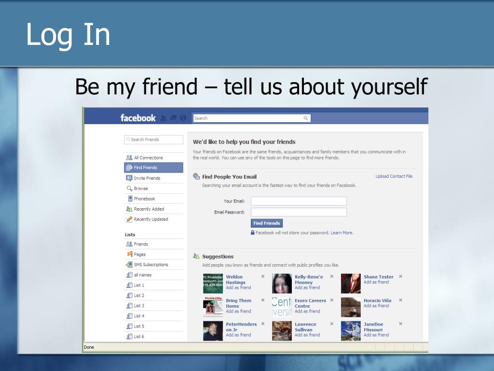Add PeterHenderson Jr as friend
494x371 pixels.
pos(238,335)
